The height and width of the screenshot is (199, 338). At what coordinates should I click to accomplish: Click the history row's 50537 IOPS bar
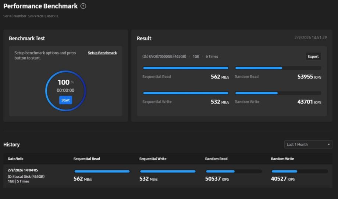click(x=234, y=171)
